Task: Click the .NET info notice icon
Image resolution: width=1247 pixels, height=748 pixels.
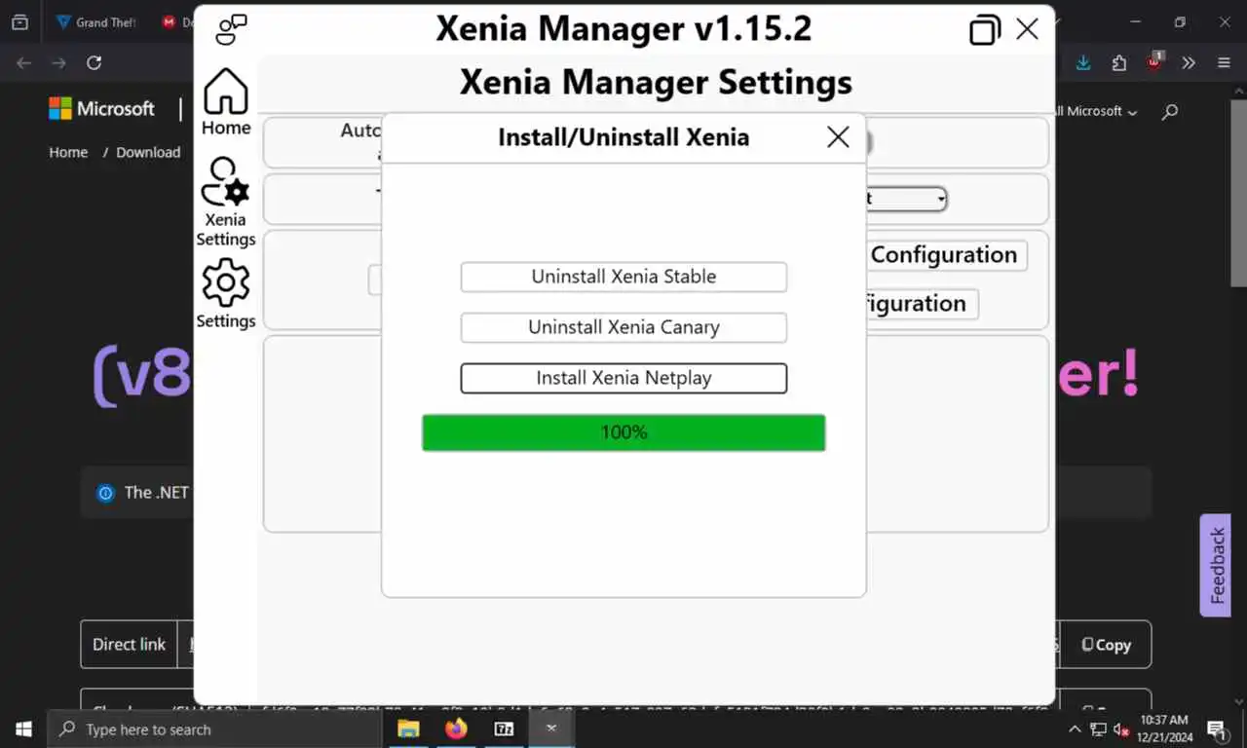Action: point(105,493)
